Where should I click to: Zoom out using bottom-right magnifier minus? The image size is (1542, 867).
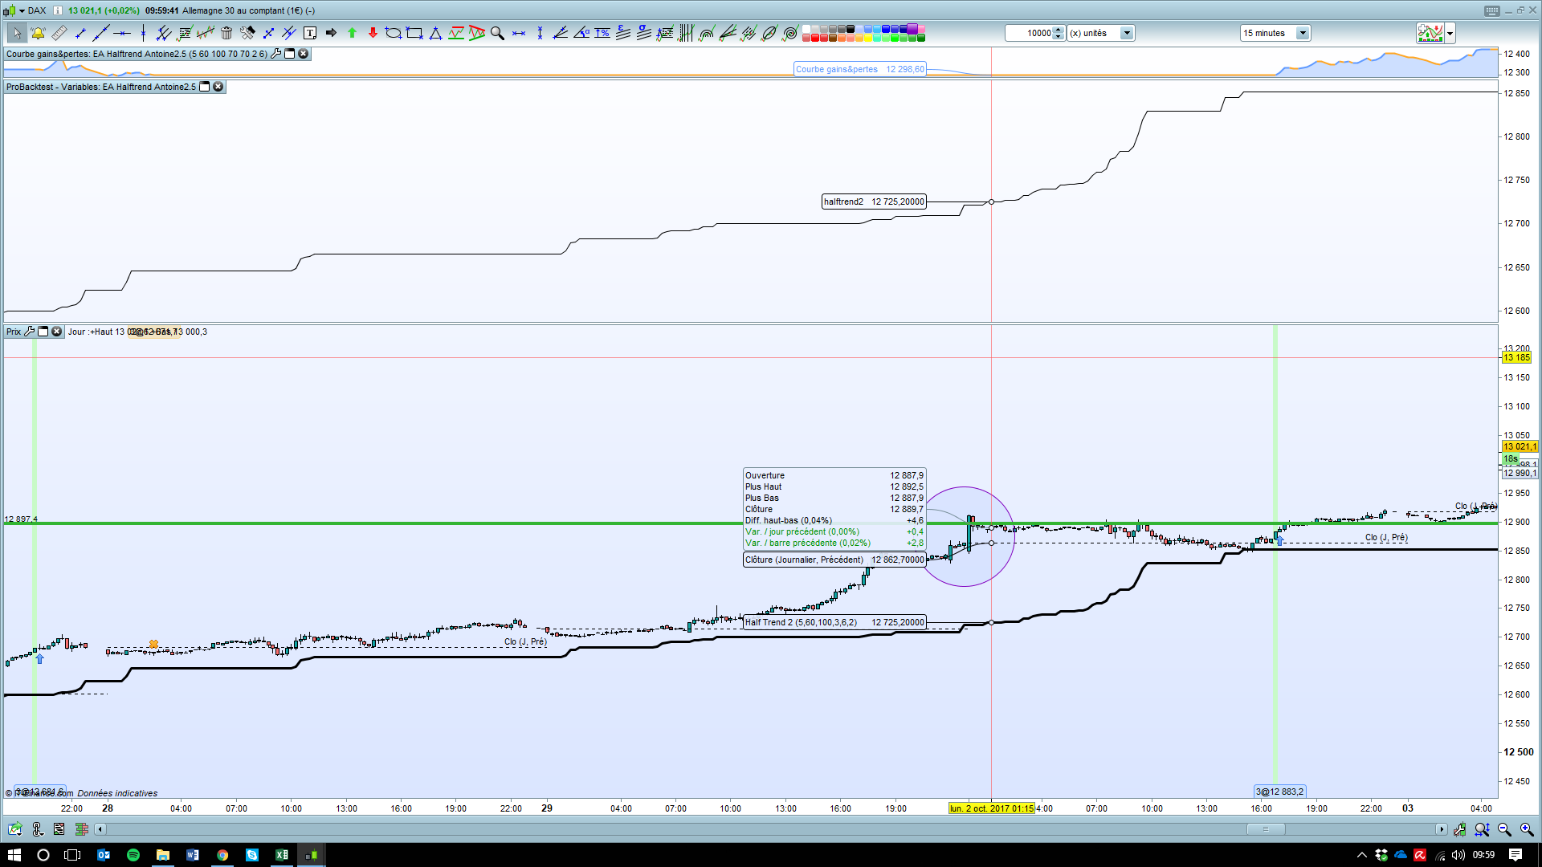click(1504, 829)
